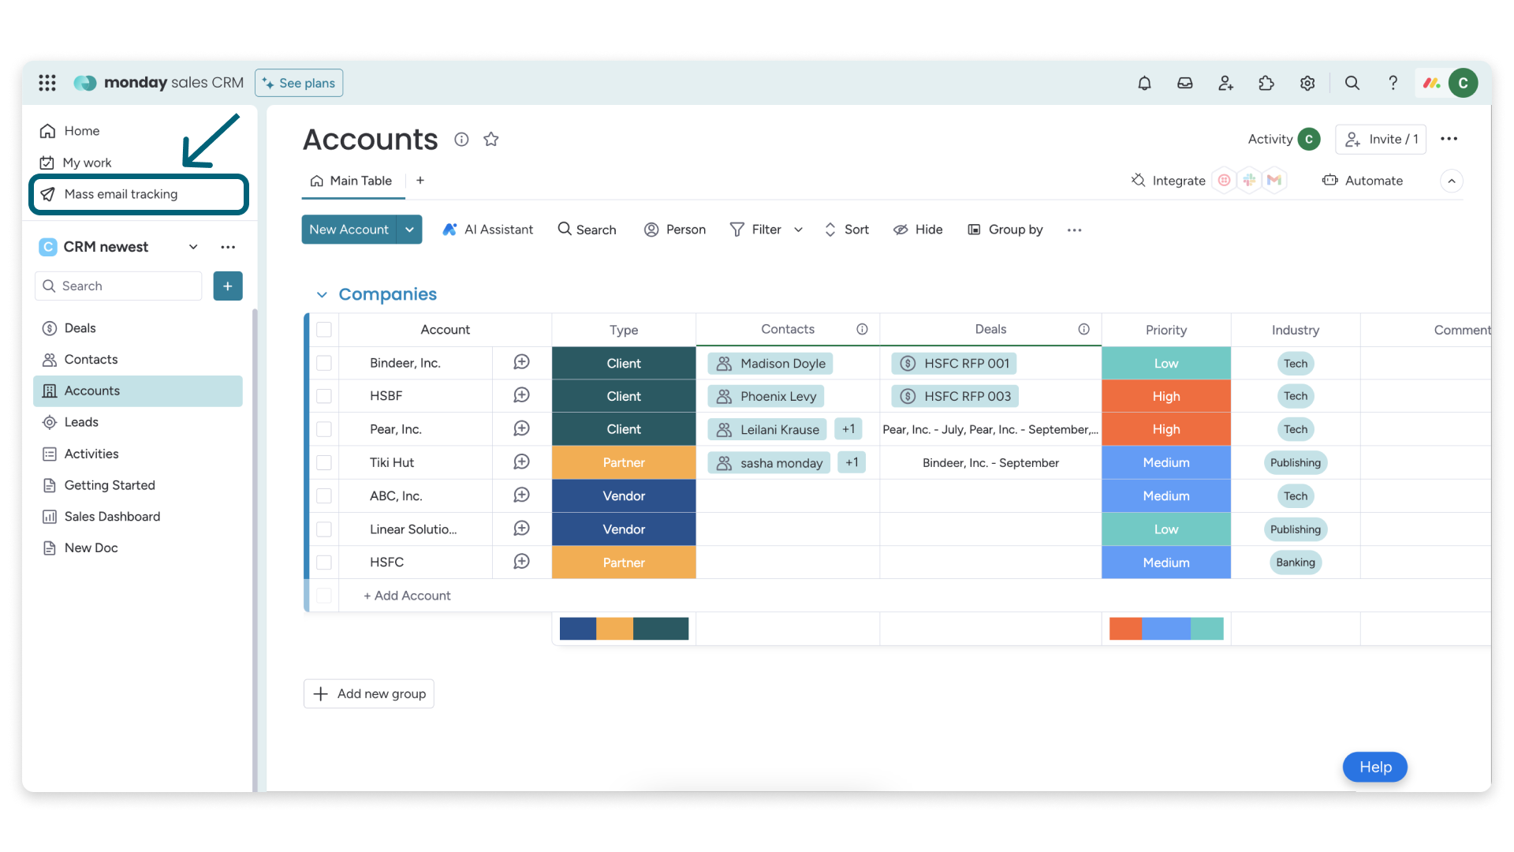
Task: Toggle the select-all header checkbox
Action: pyautogui.click(x=324, y=330)
